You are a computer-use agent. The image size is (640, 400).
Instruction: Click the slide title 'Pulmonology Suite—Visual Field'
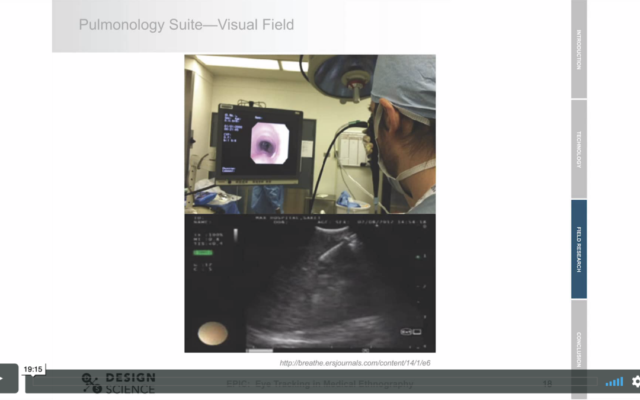point(186,24)
